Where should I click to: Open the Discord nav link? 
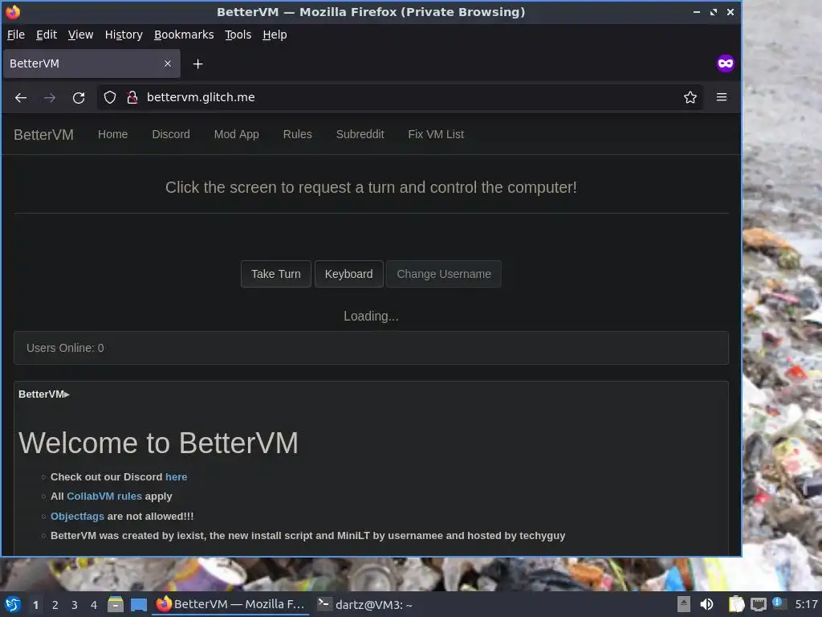click(x=171, y=134)
